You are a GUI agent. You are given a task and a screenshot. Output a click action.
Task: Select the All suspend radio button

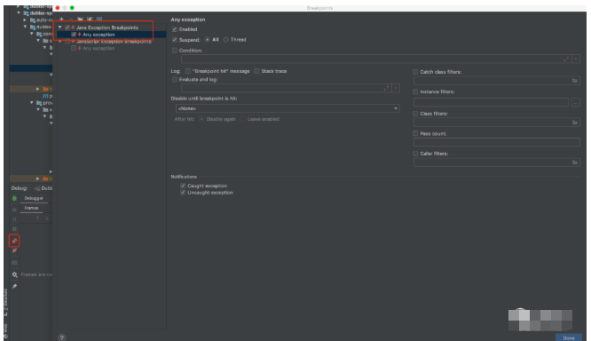coord(208,40)
